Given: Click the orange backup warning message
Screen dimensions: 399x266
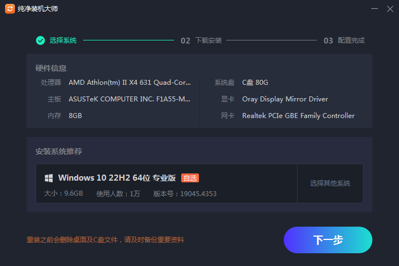Looking at the screenshot, I should [105, 240].
